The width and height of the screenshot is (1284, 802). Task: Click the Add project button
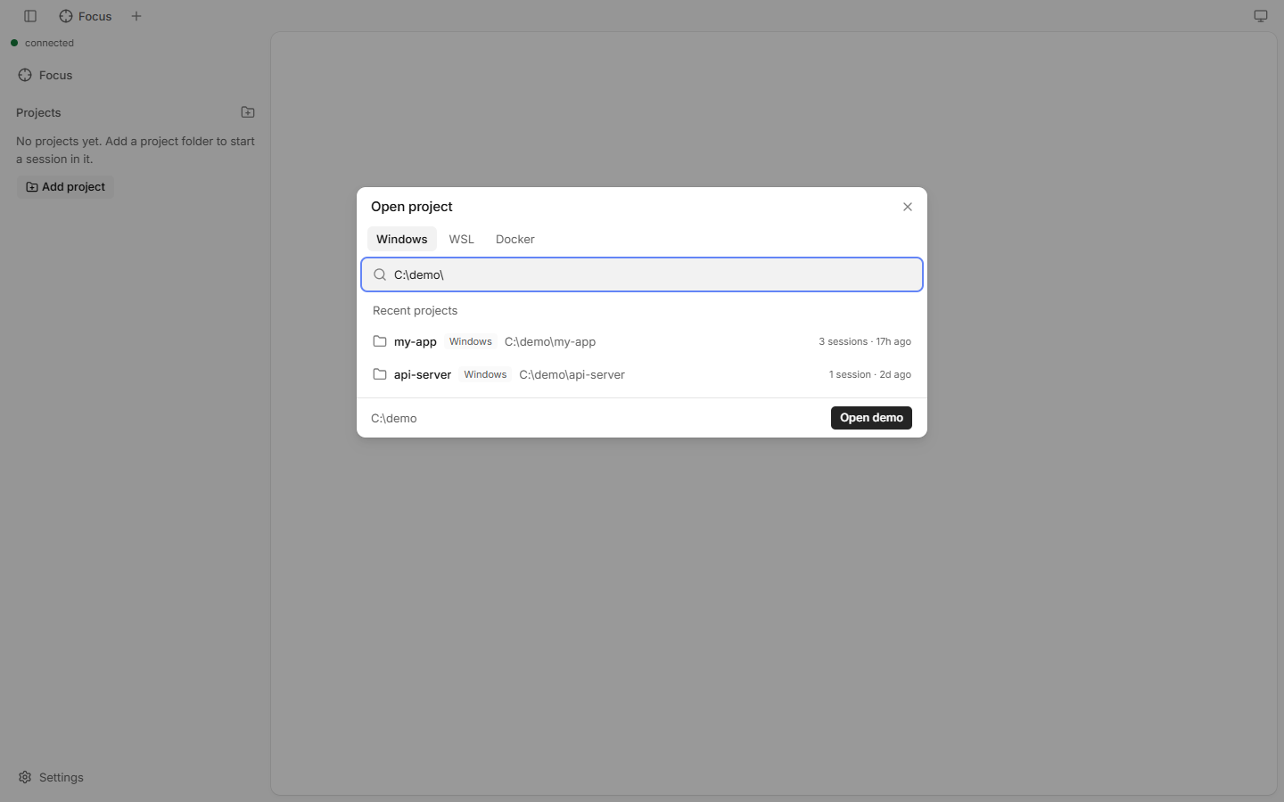[66, 187]
